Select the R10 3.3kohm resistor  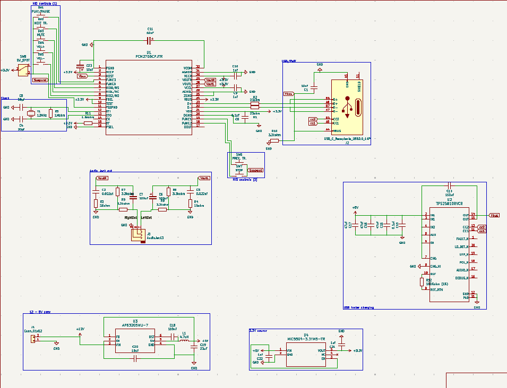tap(274, 140)
